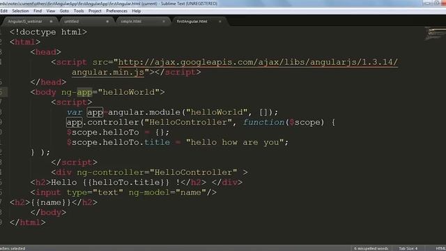Screen dimensions: 446x251
Task: Click the highlighted app in ng-app attribute
Action: click(x=84, y=92)
